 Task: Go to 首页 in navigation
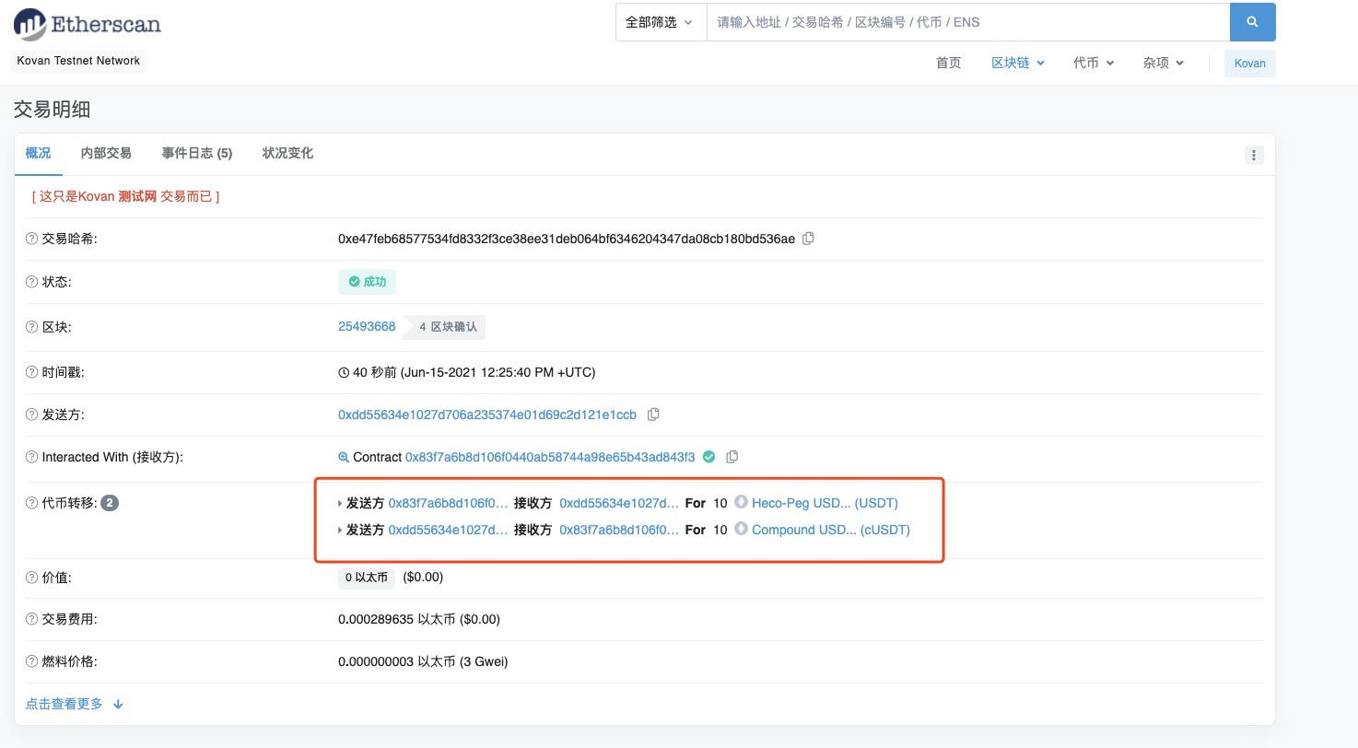point(948,63)
